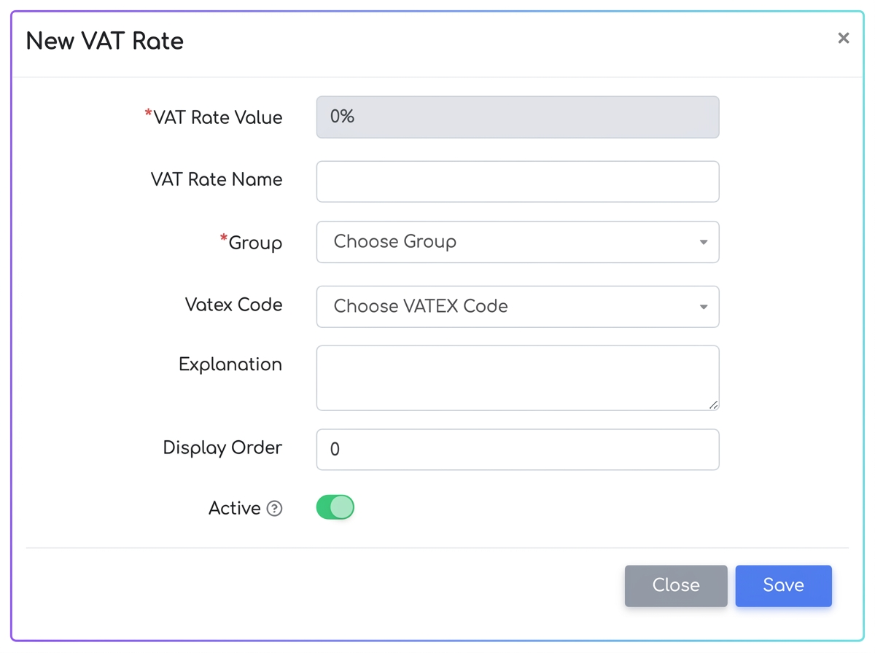Click the Vatex Code label
Viewport: 875px width, 653px height.
pyautogui.click(x=234, y=305)
